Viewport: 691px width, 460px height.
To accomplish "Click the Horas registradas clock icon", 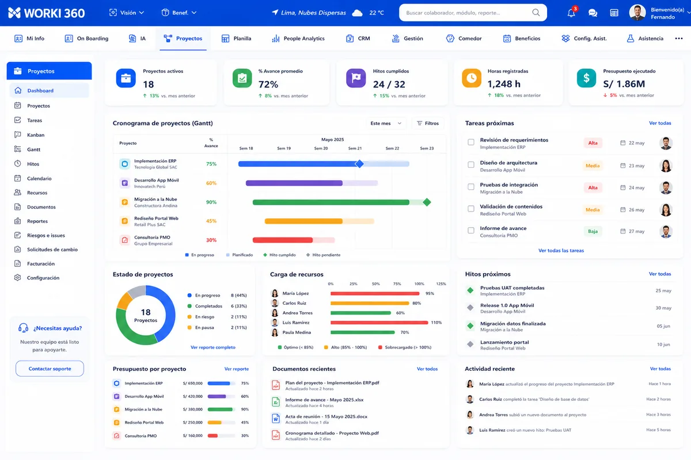I will (x=471, y=78).
